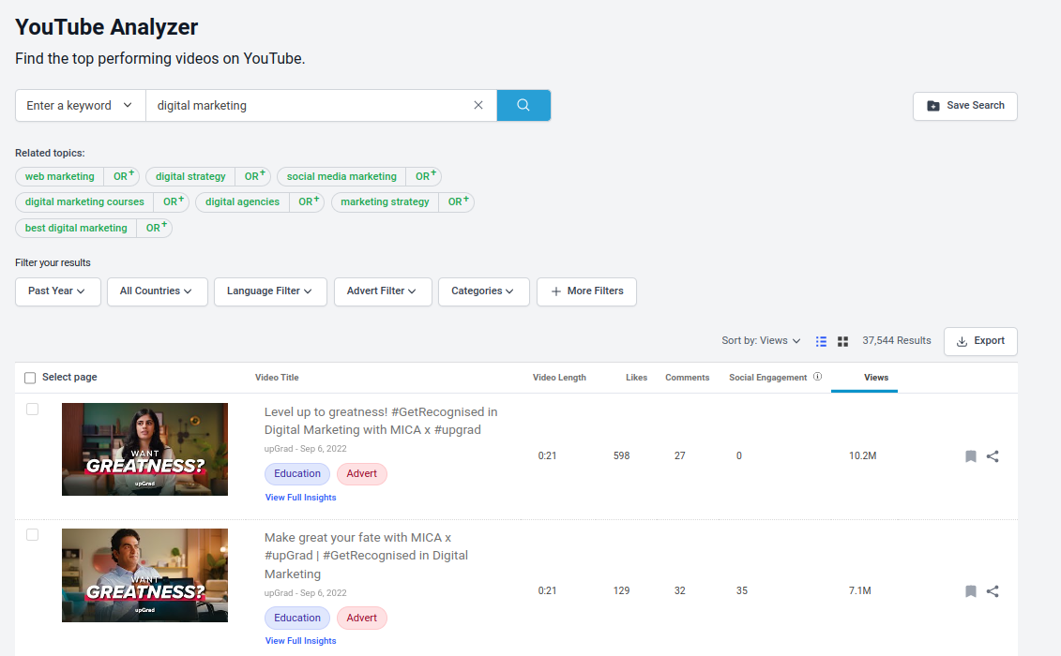Select the 'digital marketing courses' related topic
Screen dimensions: 1061x656
[x=84, y=201]
